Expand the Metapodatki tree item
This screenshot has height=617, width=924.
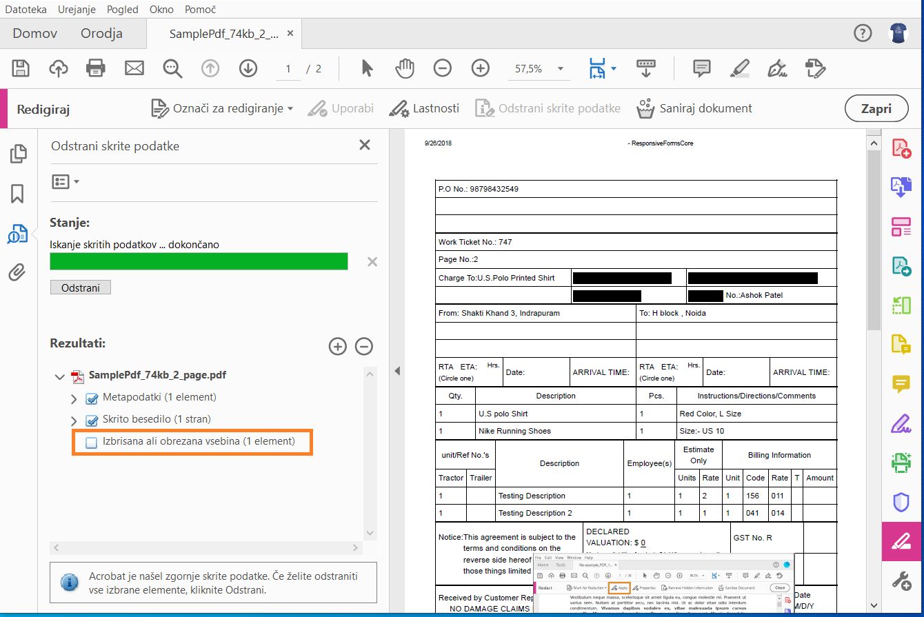pyautogui.click(x=74, y=398)
